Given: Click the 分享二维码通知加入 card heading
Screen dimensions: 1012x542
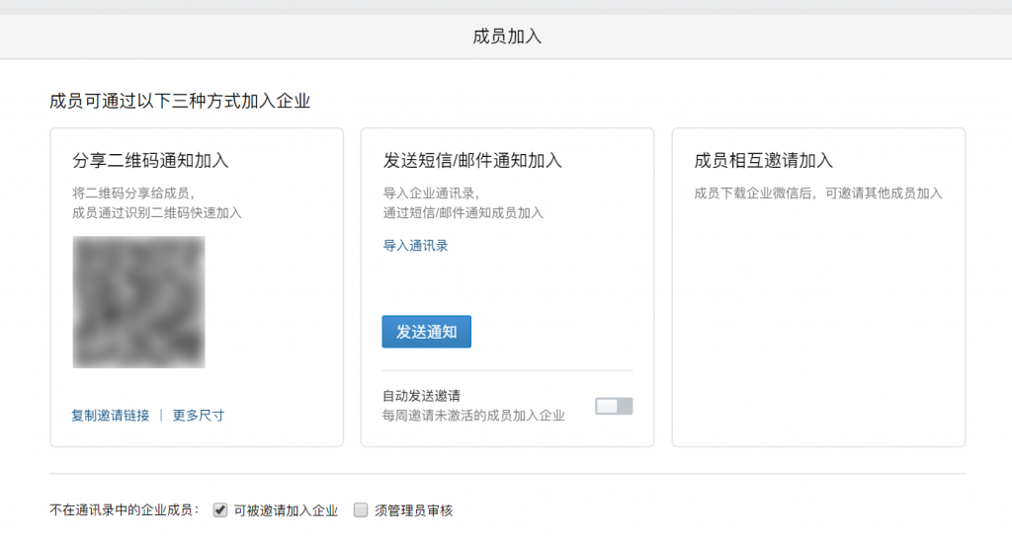Looking at the screenshot, I should click(150, 161).
